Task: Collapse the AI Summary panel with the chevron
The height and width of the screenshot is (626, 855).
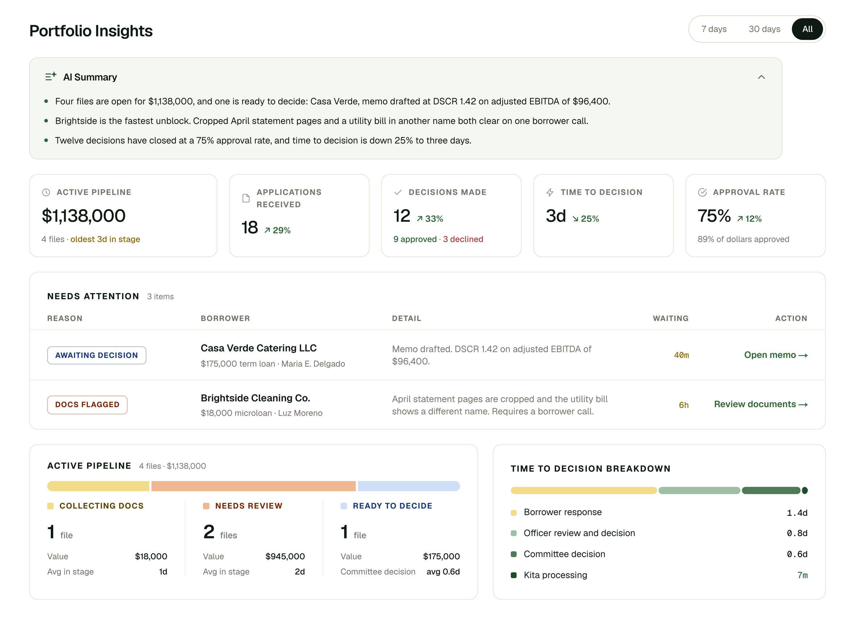Action: pos(762,77)
